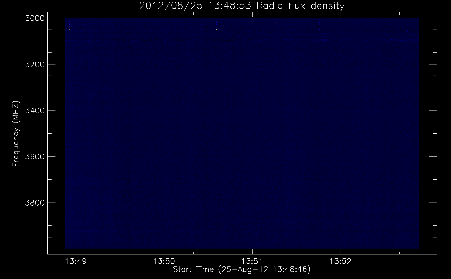This screenshot has height=279, width=451.
Task: Click the 'Start Time (25-Aug-12 13:48:46)' label
Action: pos(242,270)
